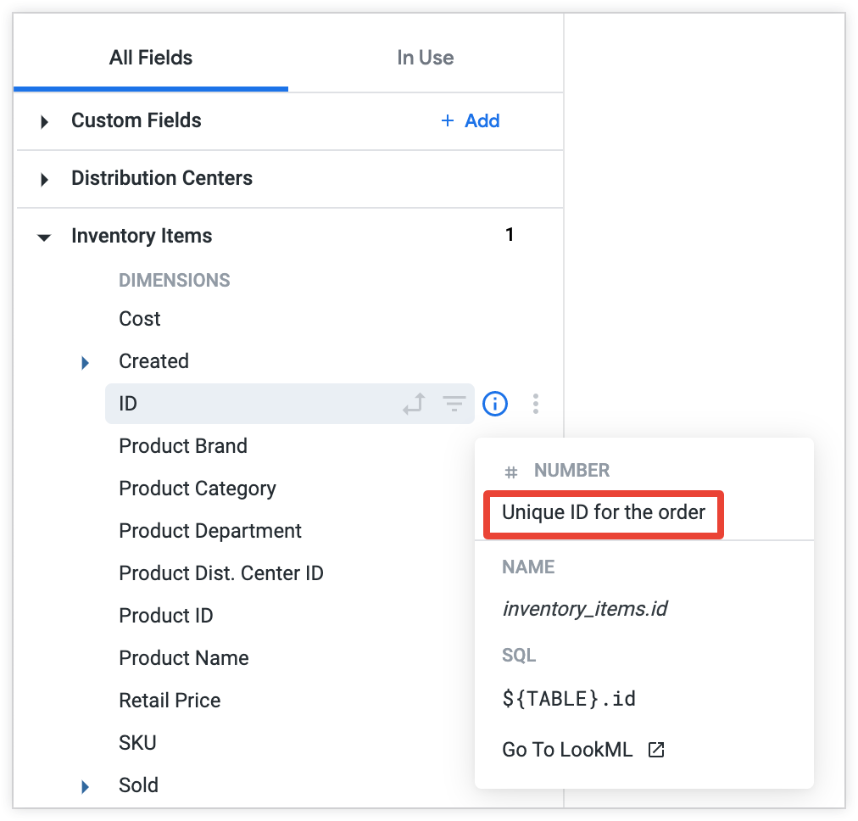This screenshot has width=858, height=821.
Task: Expand the Created dimension group
Action: 85,363
